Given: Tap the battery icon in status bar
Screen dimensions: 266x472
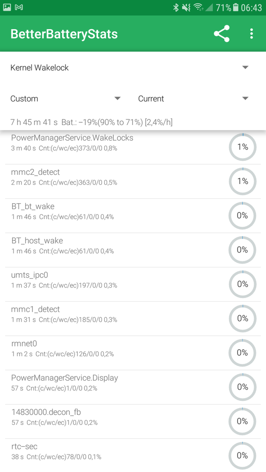Looking at the screenshot, I should pos(236,7).
